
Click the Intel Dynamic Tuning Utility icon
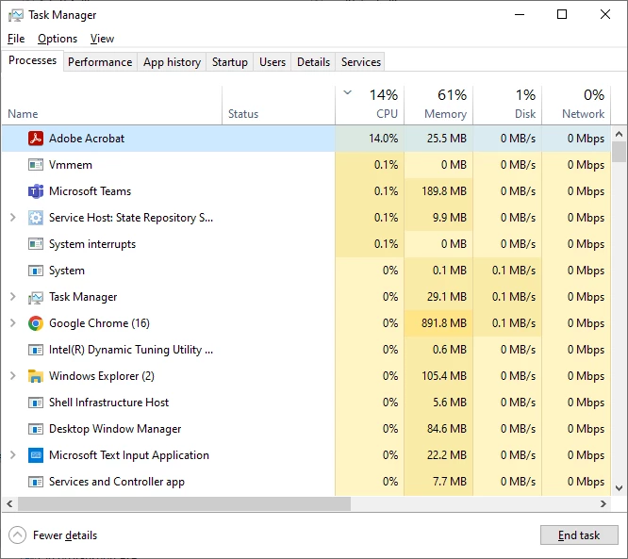36,350
